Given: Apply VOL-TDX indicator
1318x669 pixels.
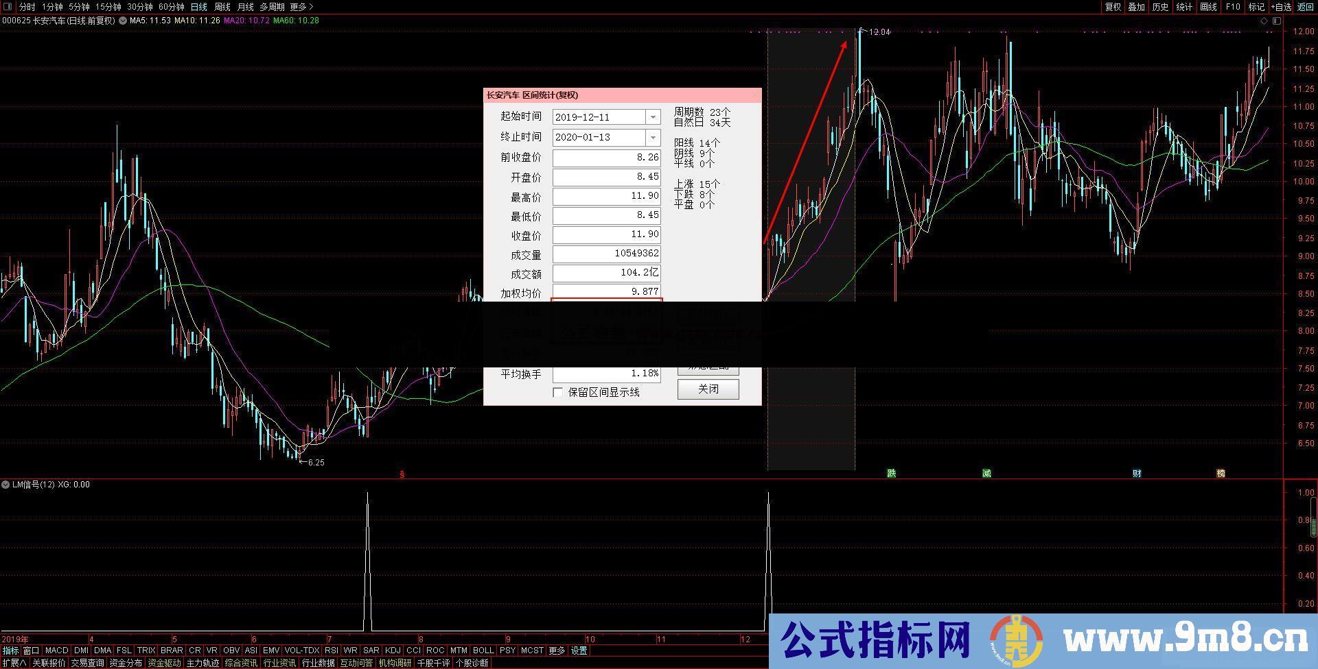Looking at the screenshot, I should pyautogui.click(x=302, y=650).
